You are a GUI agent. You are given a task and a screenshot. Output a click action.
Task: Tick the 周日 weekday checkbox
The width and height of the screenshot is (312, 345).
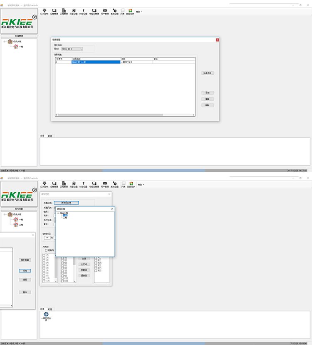point(96,271)
